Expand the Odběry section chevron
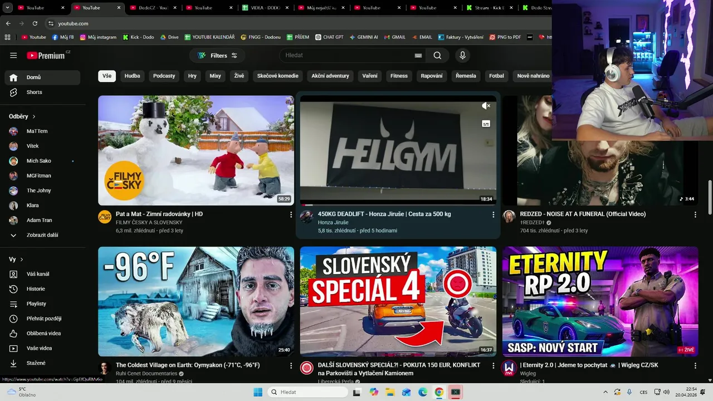Viewport: 713px width, 401px height. 34,116
